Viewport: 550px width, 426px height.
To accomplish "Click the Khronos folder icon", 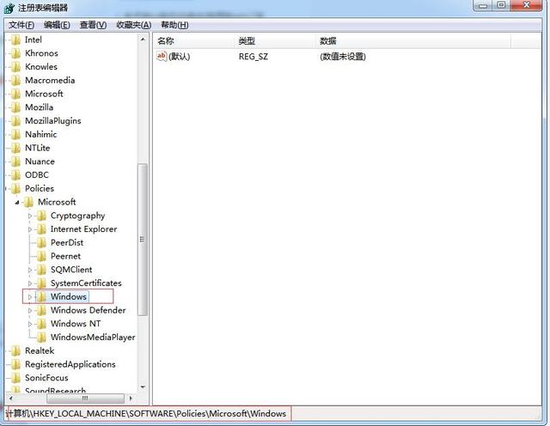I will pos(15,53).
